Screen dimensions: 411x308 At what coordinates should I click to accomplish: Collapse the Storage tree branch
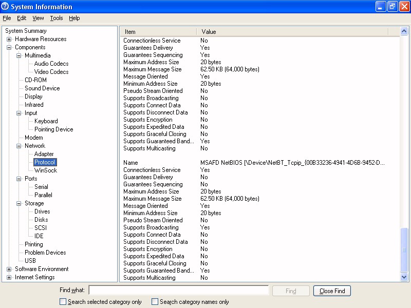pyautogui.click(x=19, y=203)
